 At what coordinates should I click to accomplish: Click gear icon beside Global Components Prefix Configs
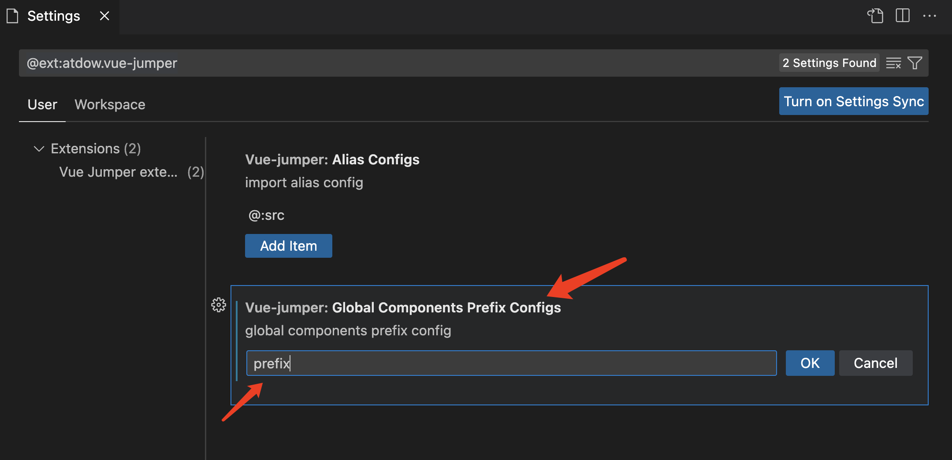pyautogui.click(x=219, y=305)
